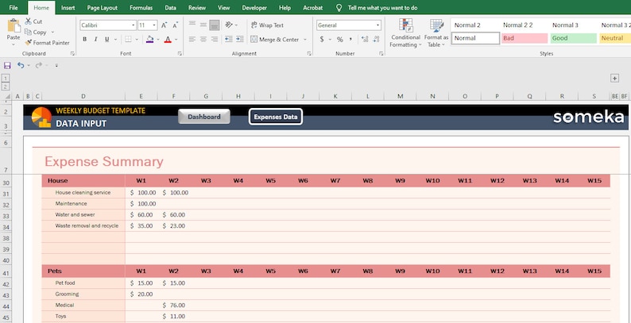Apply fill color paint bucket
This screenshot has width=631, height=323.
pos(149,40)
